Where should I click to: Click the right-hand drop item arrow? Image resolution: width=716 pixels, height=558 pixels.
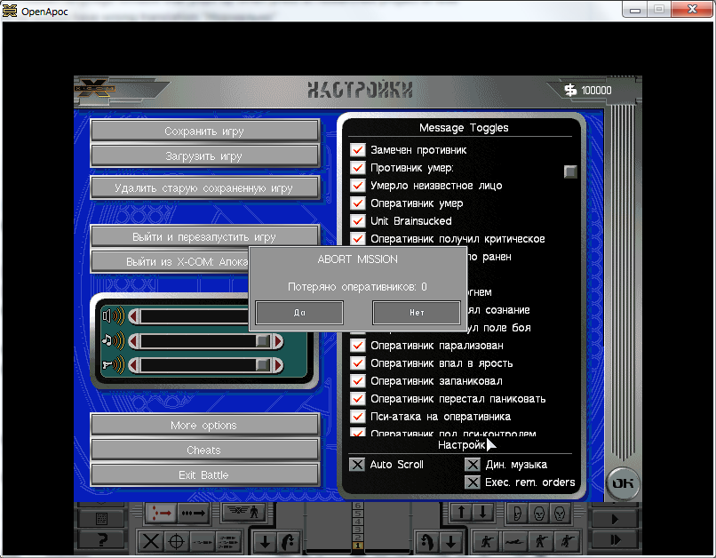[451, 541]
